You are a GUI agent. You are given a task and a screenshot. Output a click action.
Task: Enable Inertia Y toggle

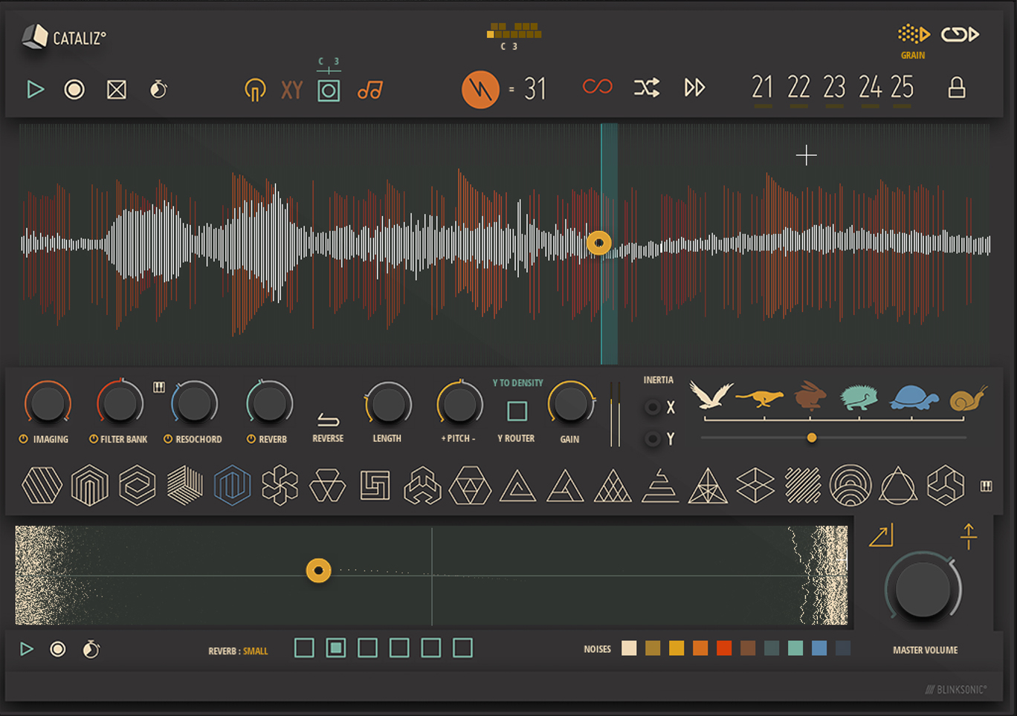(x=653, y=439)
